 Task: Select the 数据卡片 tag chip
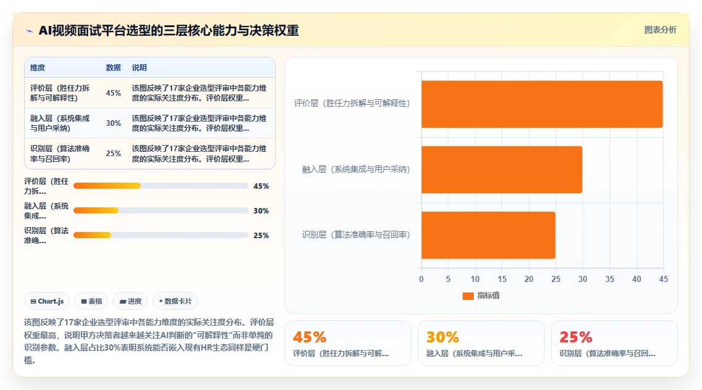coord(175,301)
